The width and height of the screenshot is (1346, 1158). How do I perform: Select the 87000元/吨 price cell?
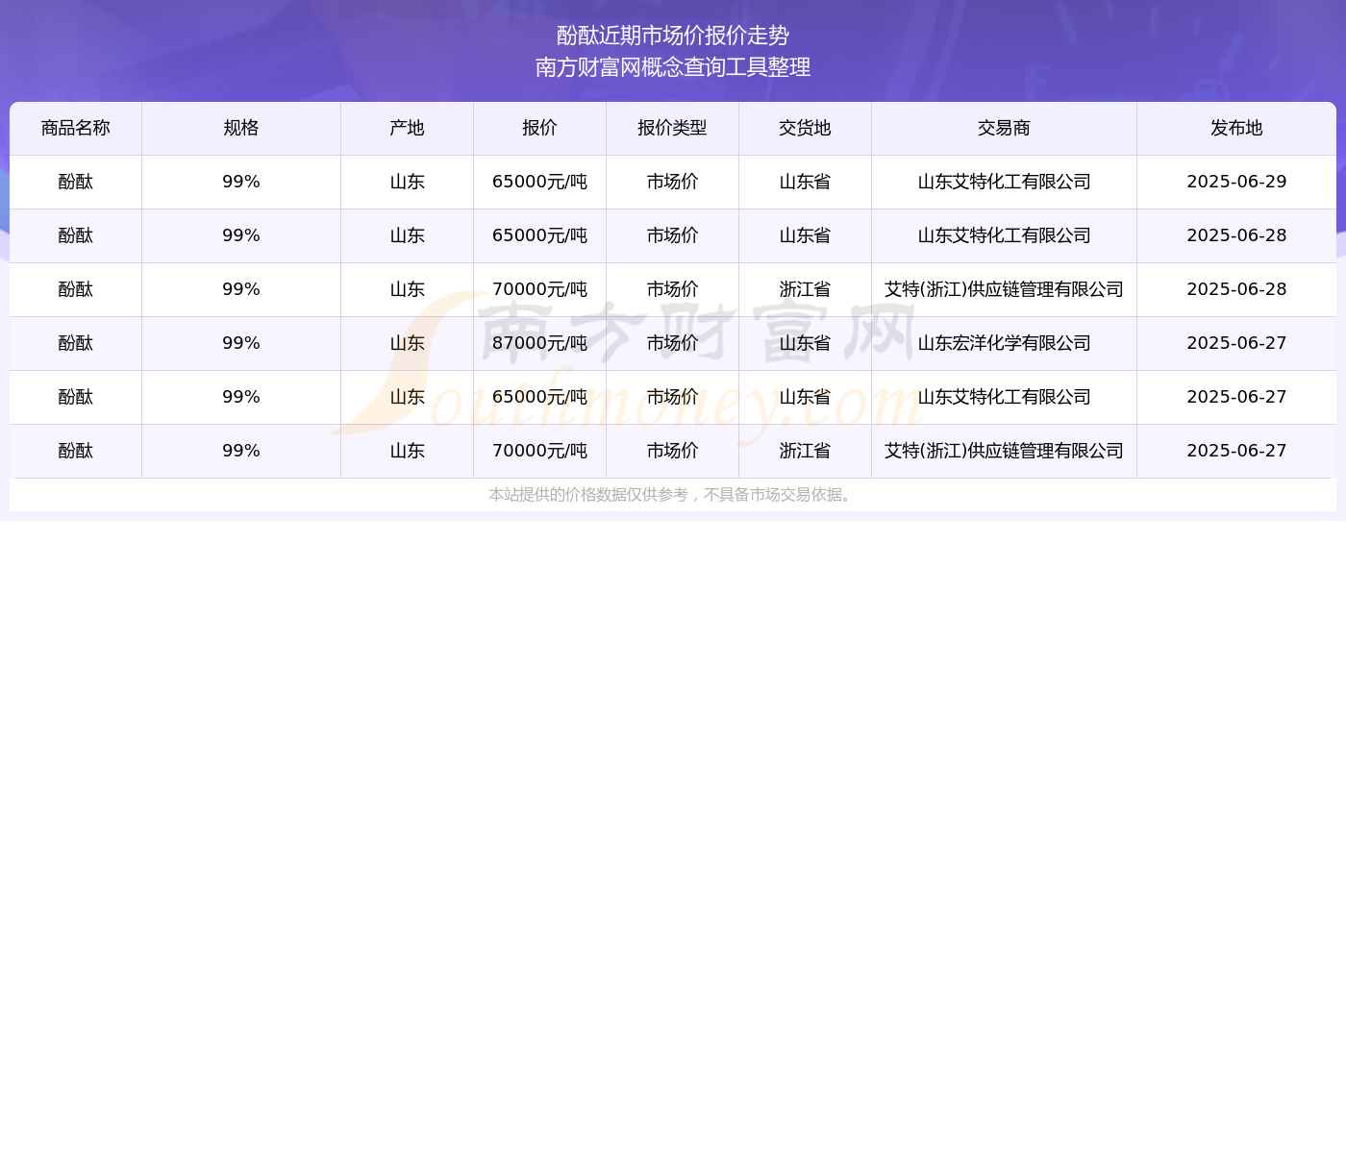tap(540, 344)
